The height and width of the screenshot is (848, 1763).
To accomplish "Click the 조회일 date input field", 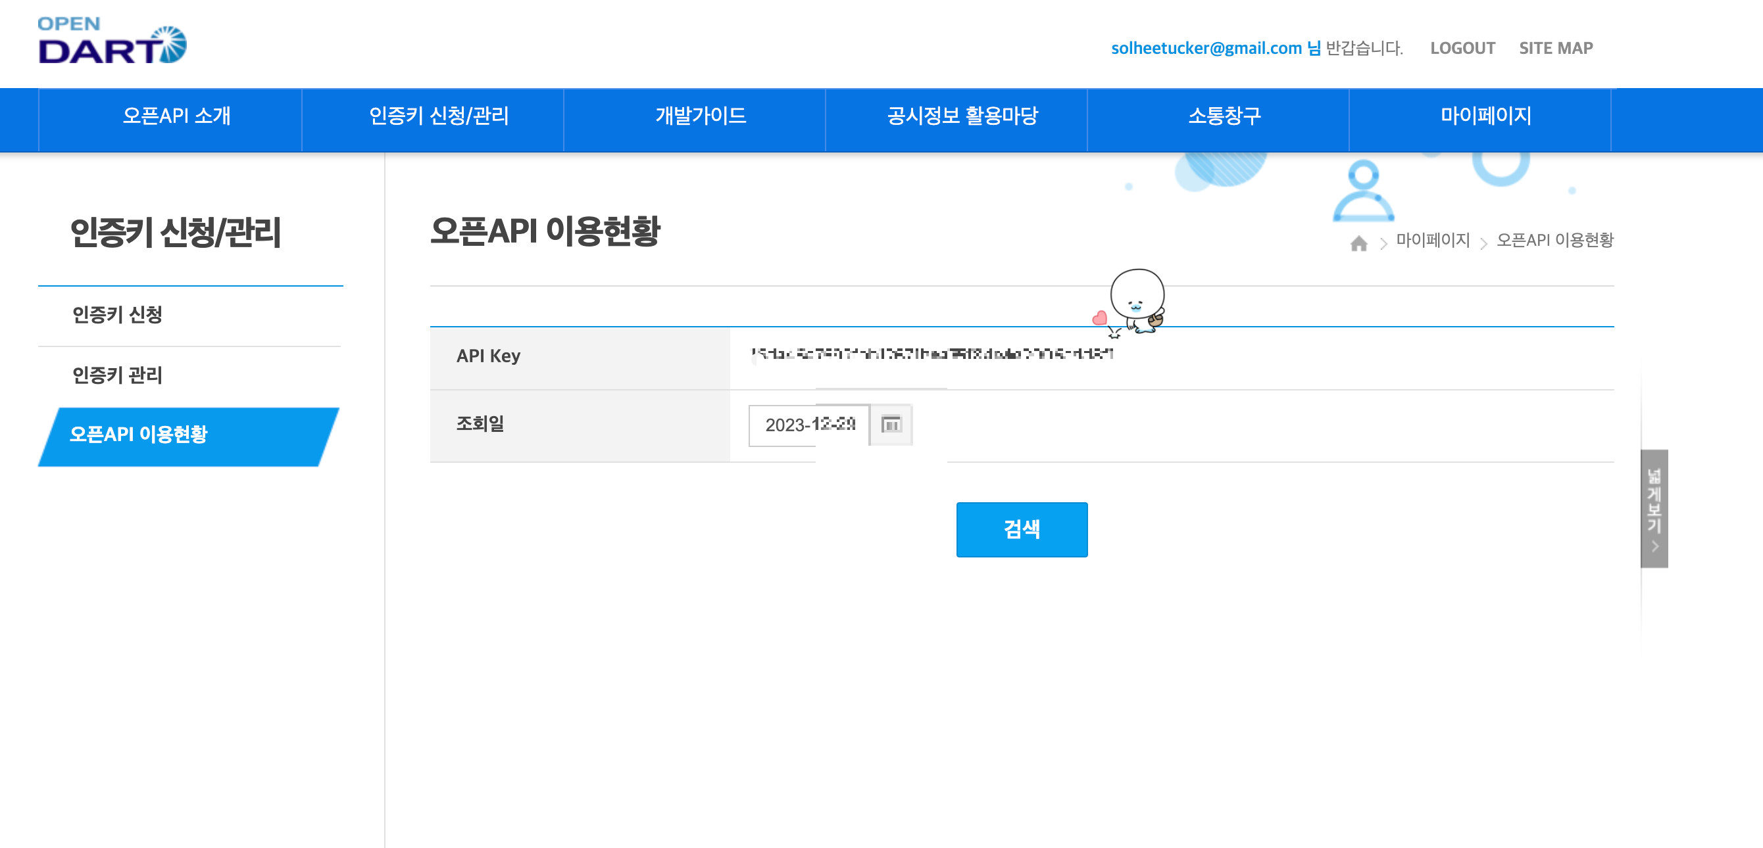I will click(808, 425).
